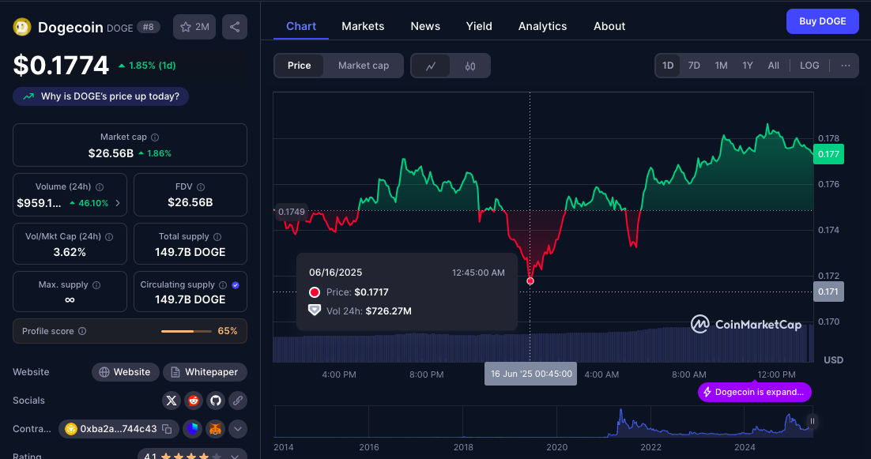Click info icon beside Profile score

82,331
